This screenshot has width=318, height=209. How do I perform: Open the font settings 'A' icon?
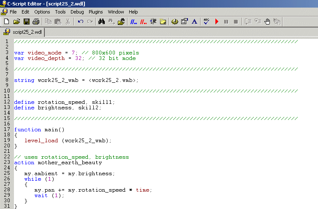(194, 22)
